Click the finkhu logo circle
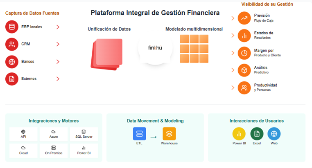The width and height of the screenshot is (312, 168). click(x=155, y=48)
